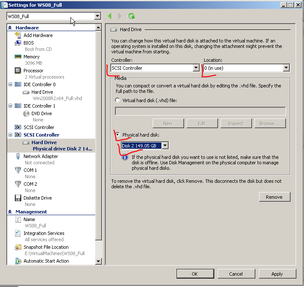The width and height of the screenshot is (304, 287).
Task: Click the green back arrow icon
Action: click(x=110, y=16)
